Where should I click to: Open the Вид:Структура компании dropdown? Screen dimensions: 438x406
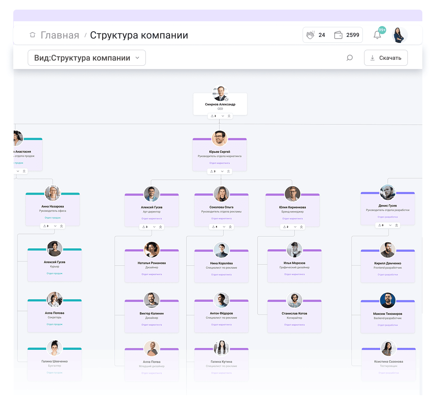[87, 58]
